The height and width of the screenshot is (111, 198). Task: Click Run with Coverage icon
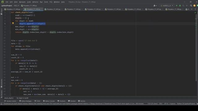point(183,6)
